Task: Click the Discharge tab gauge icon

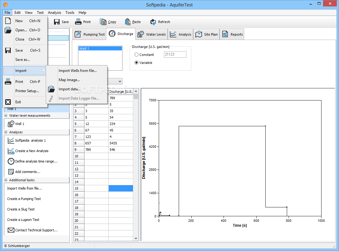Action: coord(112,33)
